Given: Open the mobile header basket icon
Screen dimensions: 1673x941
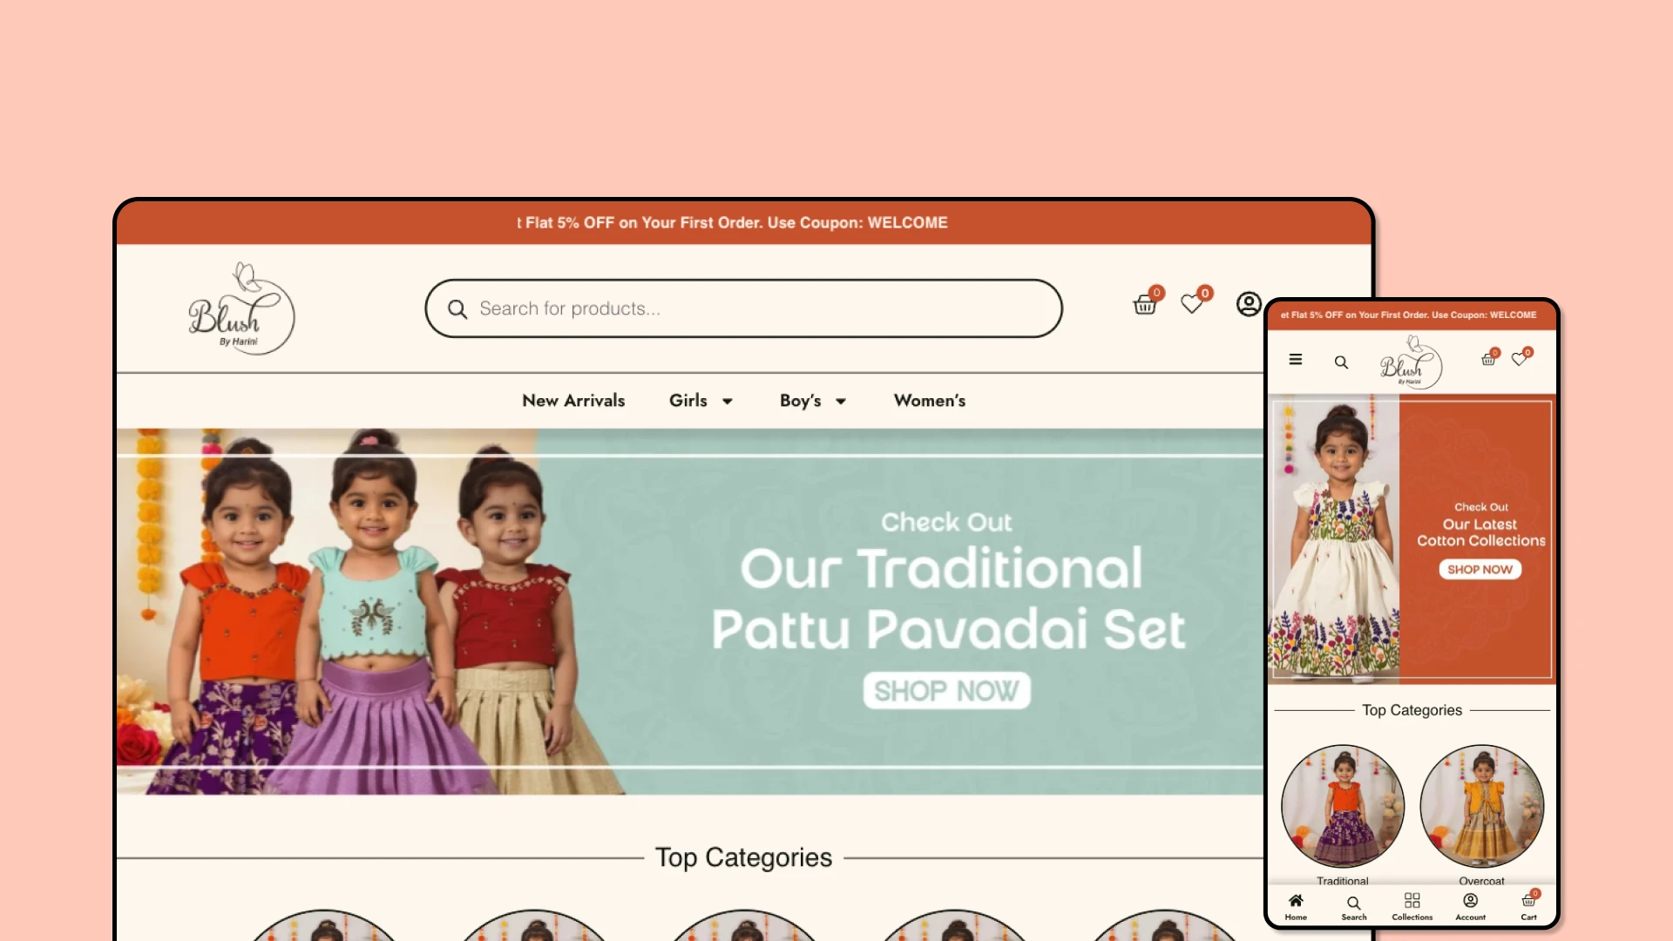Looking at the screenshot, I should (1488, 359).
